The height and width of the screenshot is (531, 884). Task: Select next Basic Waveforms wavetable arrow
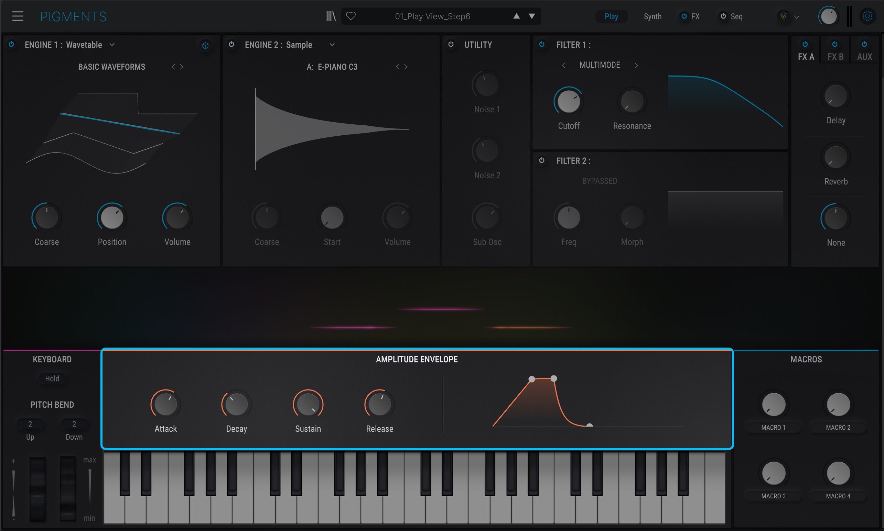(182, 67)
